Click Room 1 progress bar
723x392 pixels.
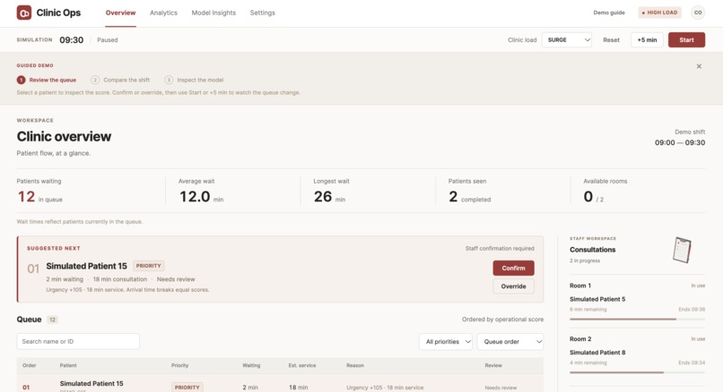[637, 319]
